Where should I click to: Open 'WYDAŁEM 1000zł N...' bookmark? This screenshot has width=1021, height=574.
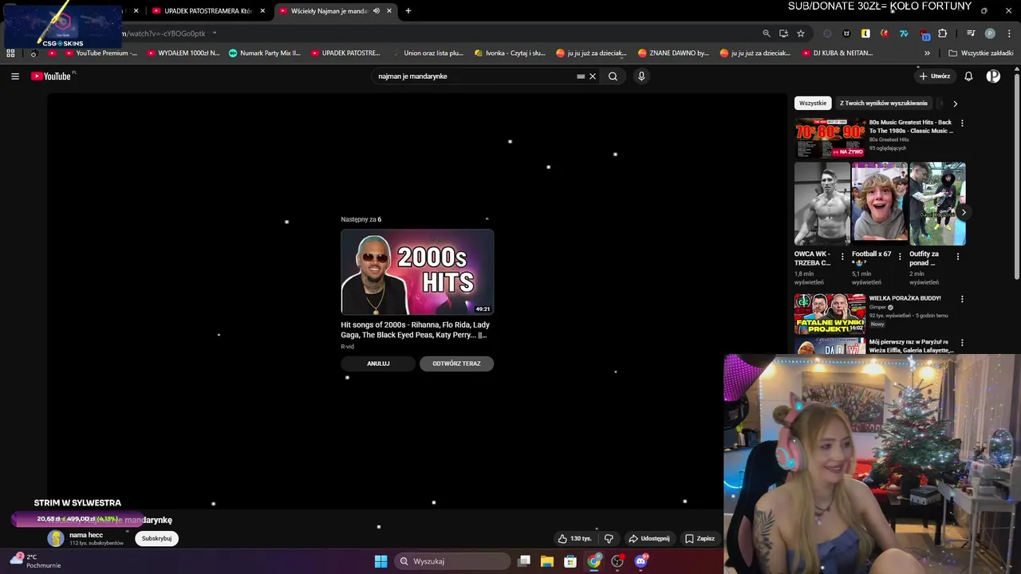(183, 53)
